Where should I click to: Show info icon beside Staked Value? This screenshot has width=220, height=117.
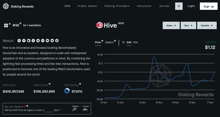50,84
